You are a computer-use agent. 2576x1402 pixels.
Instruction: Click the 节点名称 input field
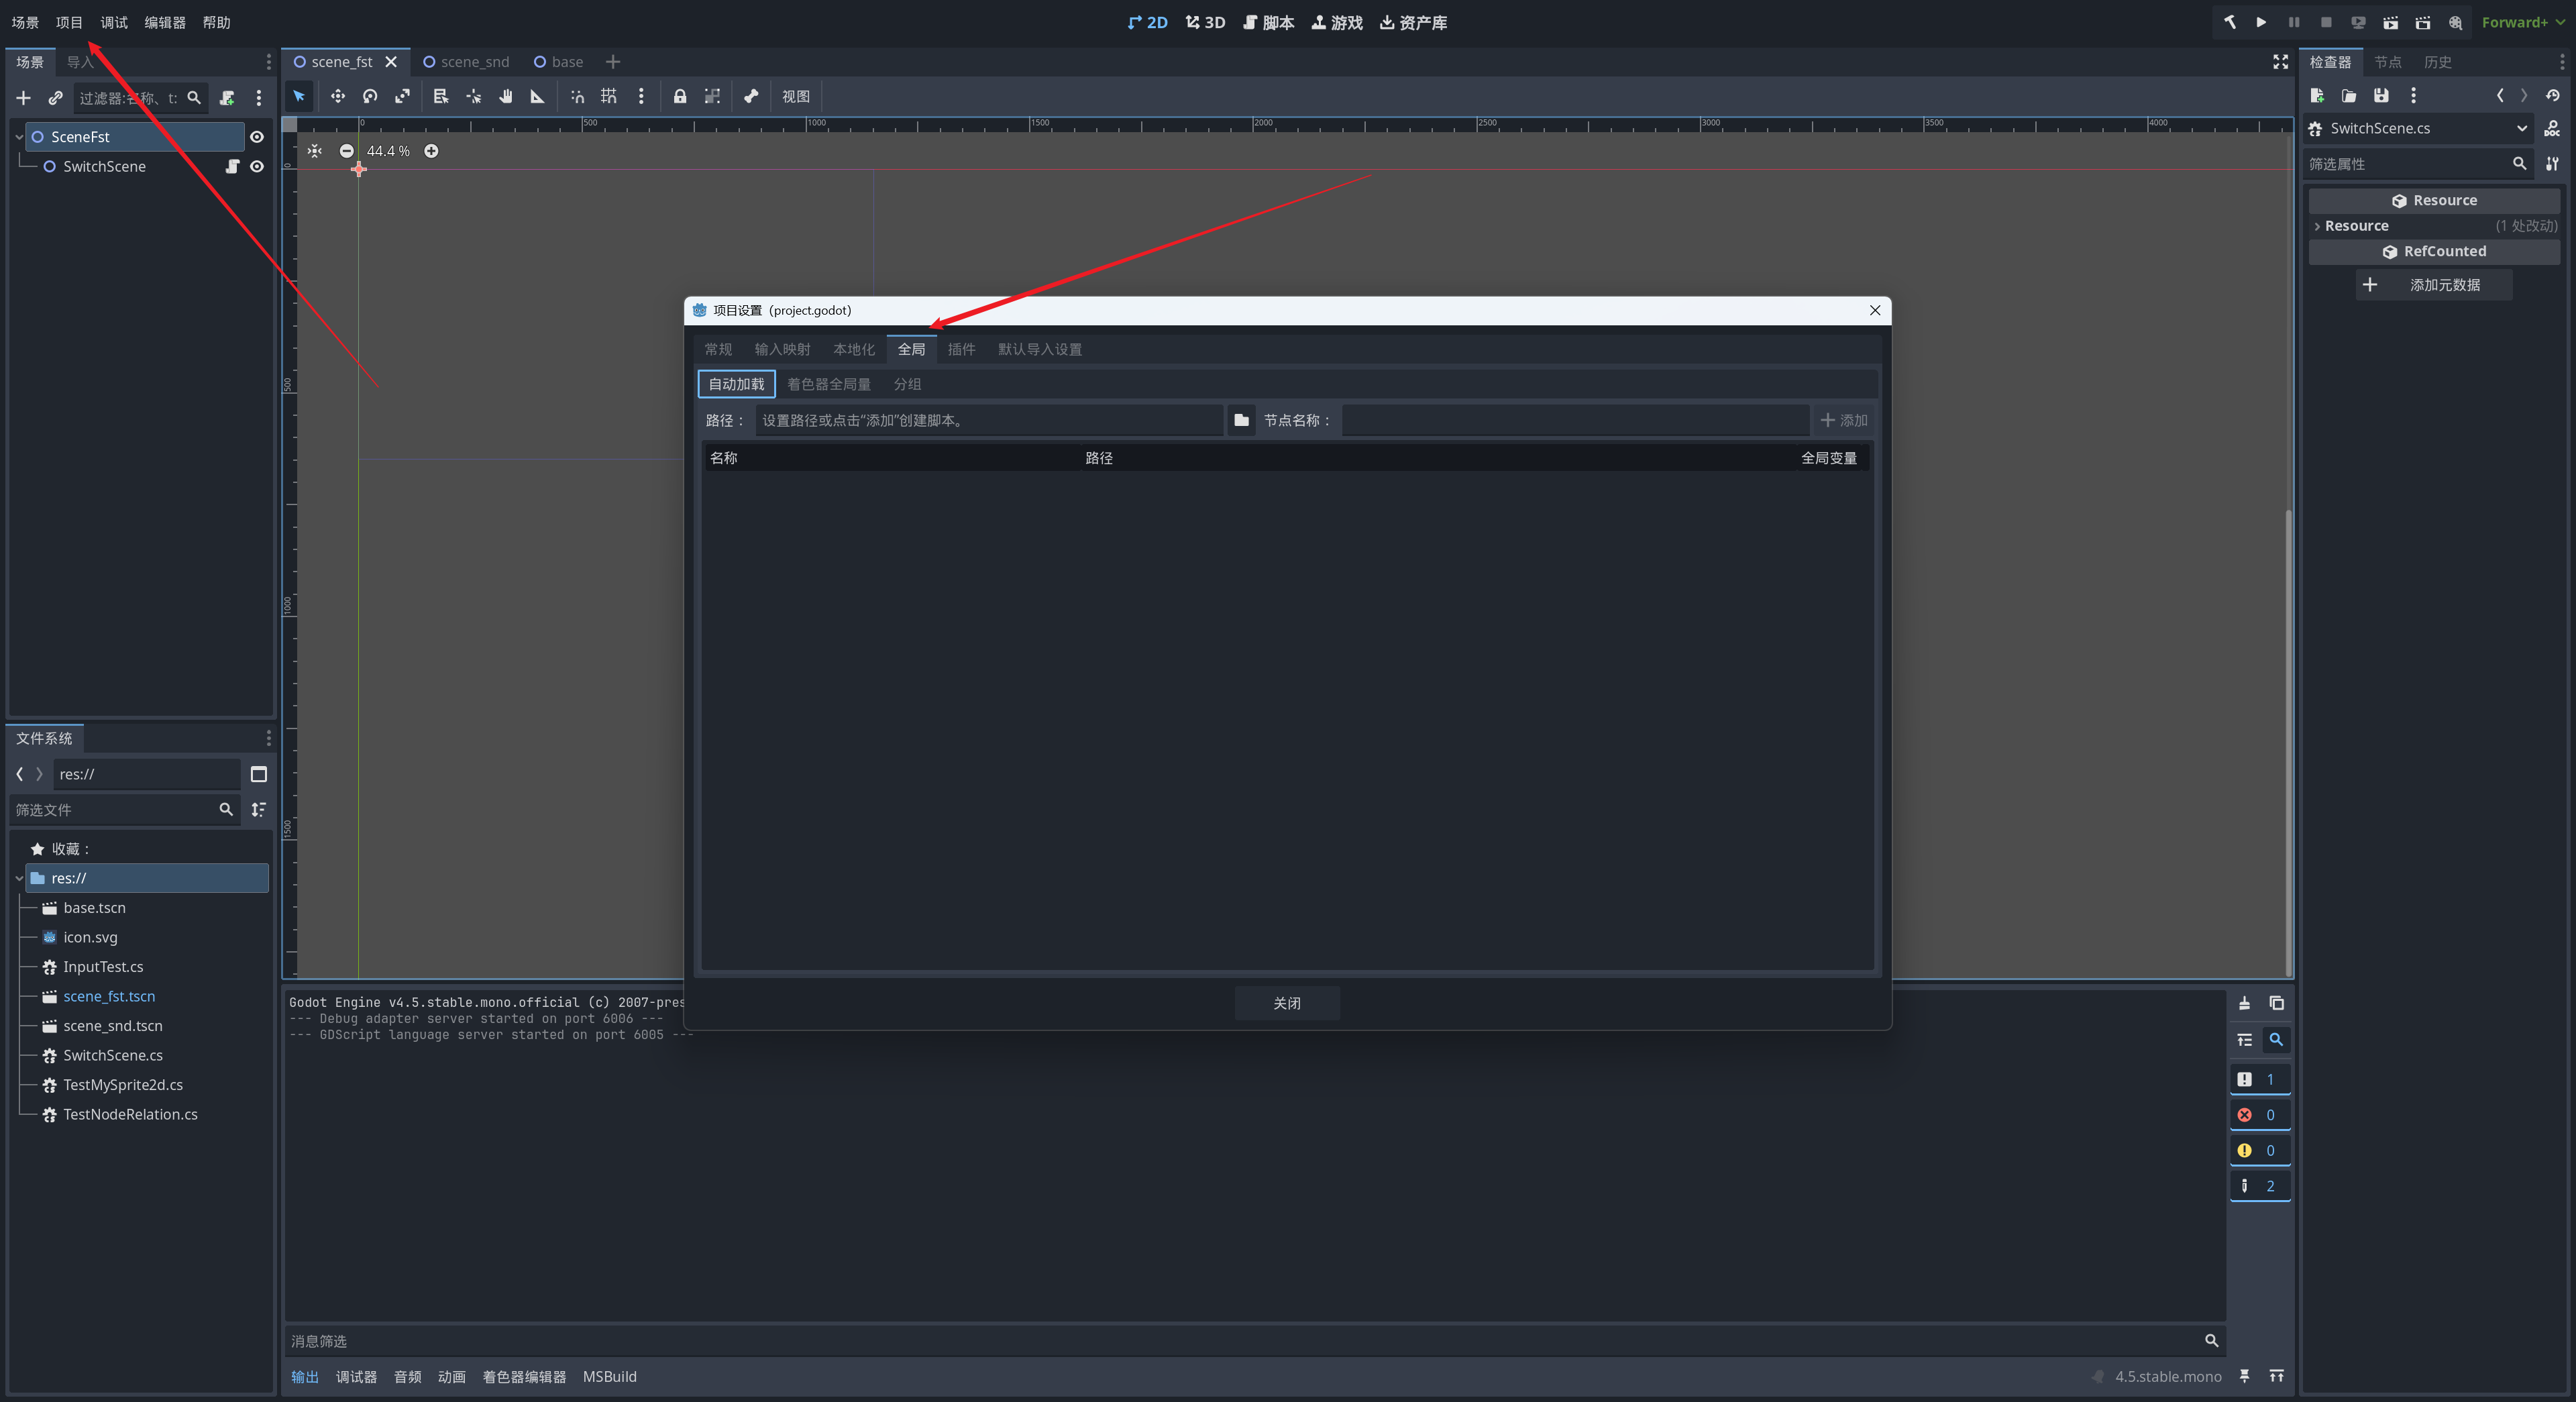coord(1574,420)
